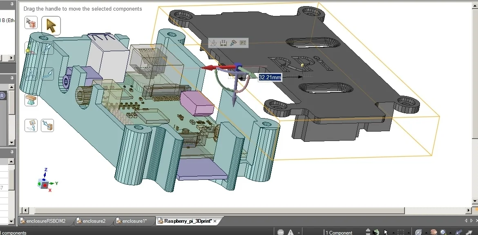Open the dropdown beside the select cursor icon
The height and width of the screenshot is (235, 478).
393,233
